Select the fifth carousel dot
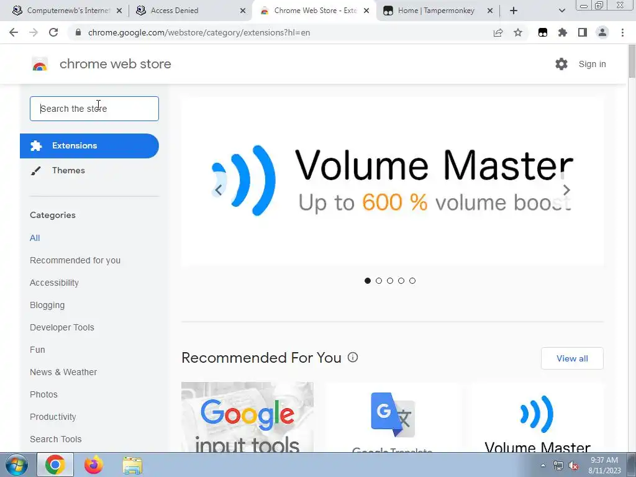 tap(412, 281)
